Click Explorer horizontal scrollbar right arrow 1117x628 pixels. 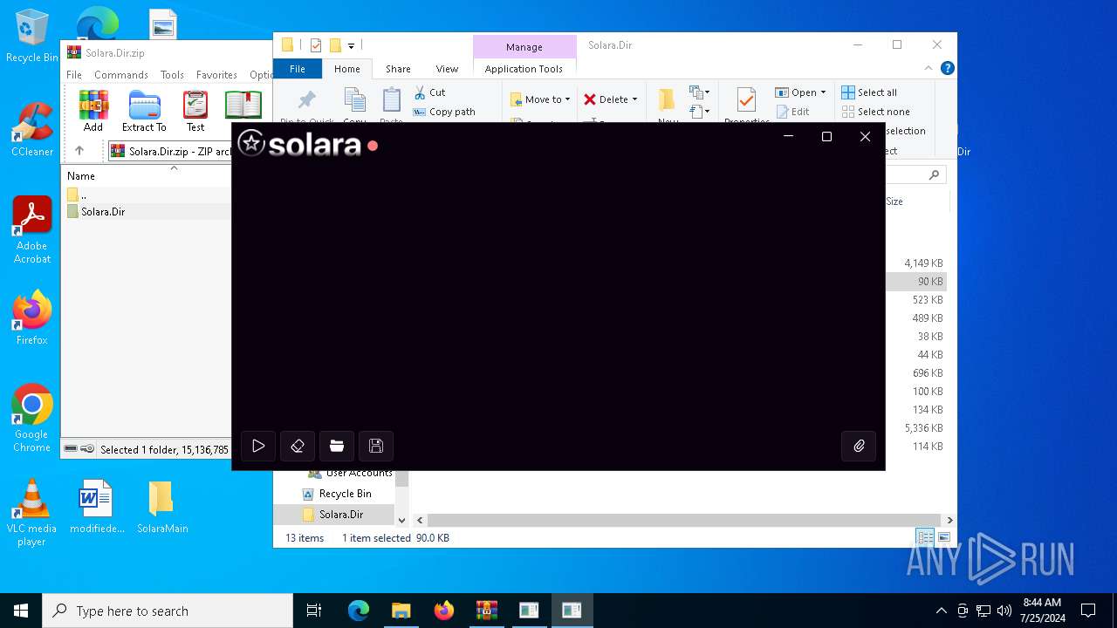[x=949, y=520]
